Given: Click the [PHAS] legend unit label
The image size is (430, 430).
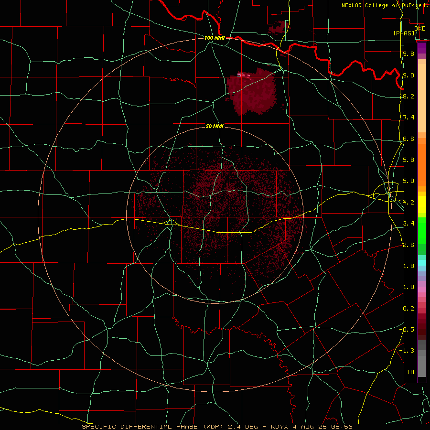Looking at the screenshot, I should (404, 33).
